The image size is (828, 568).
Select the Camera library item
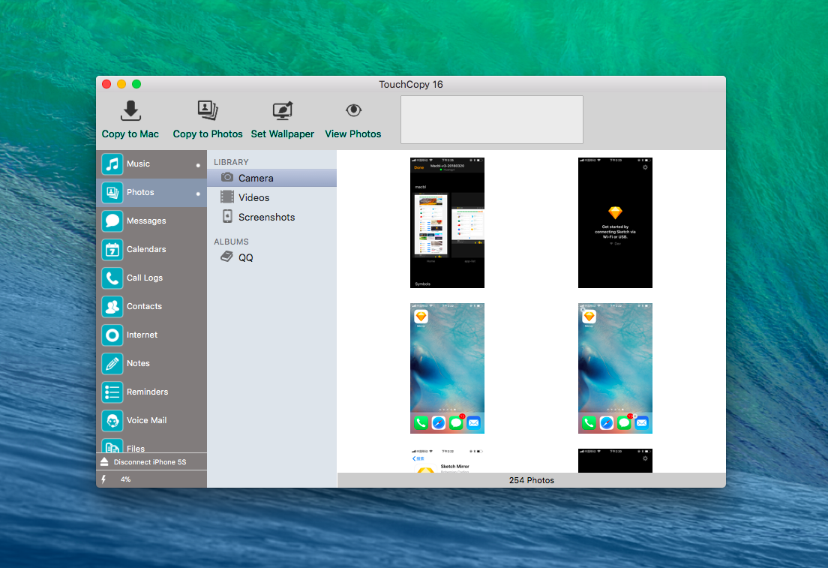(x=272, y=178)
